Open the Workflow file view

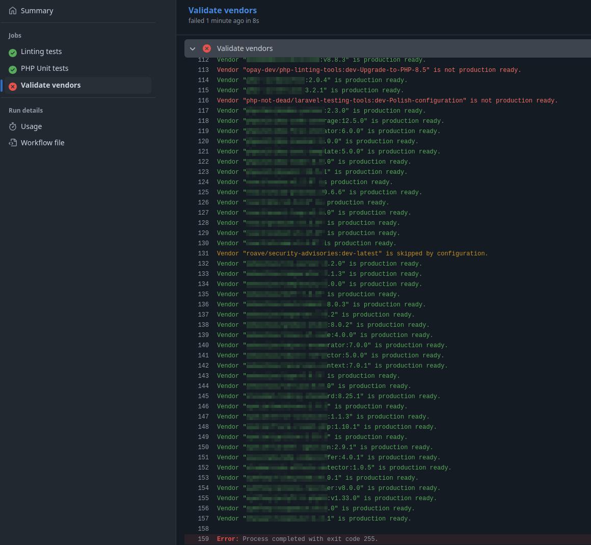pos(43,142)
